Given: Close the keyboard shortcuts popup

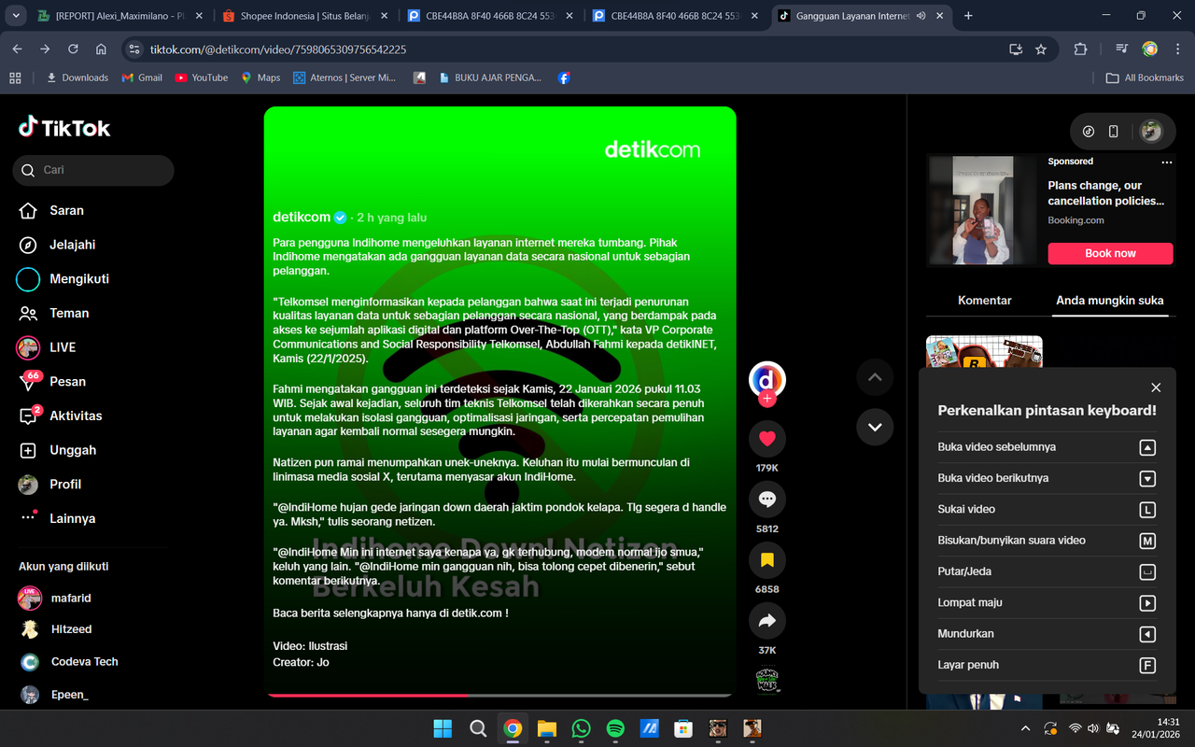Looking at the screenshot, I should pos(1156,388).
